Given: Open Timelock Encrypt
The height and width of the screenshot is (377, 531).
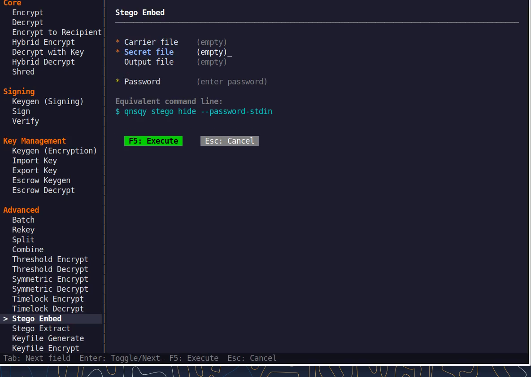Looking at the screenshot, I should pyautogui.click(x=48, y=298).
